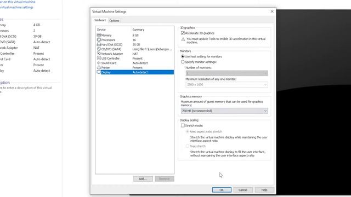Open the graphics memory 768 MB dropdown
The image size is (351, 197).
224,111
